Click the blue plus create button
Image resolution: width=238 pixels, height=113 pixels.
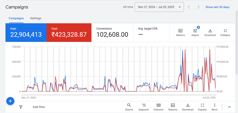coord(10,101)
